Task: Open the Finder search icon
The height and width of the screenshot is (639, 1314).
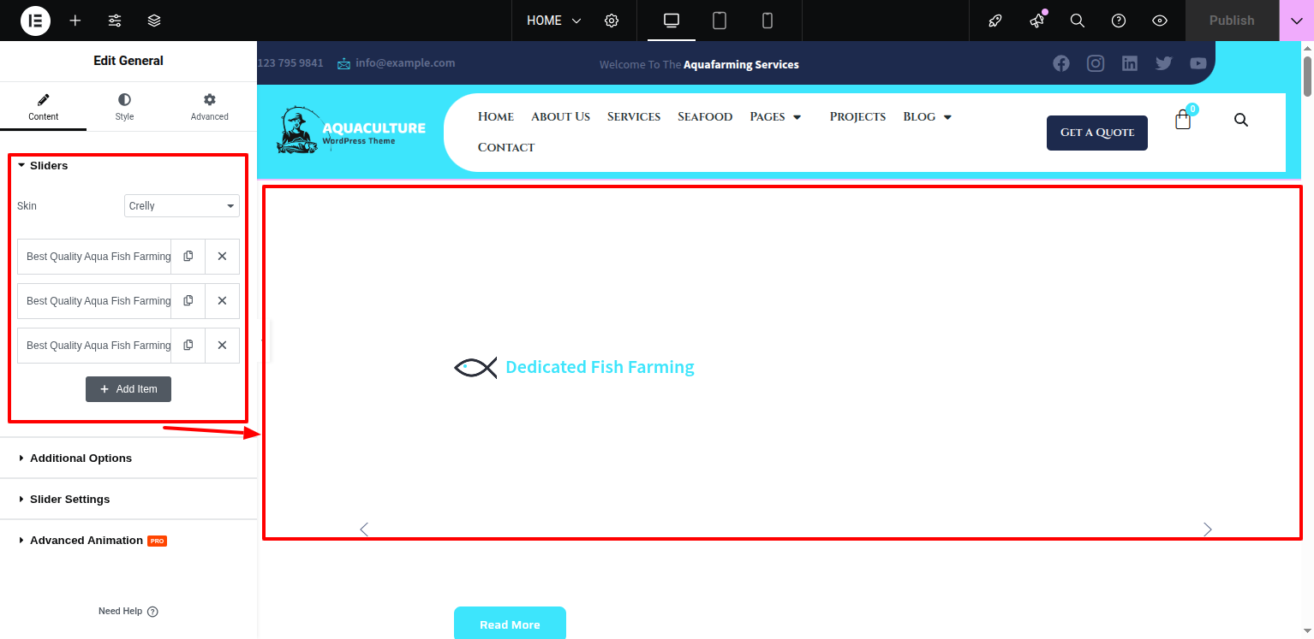Action: [x=1078, y=21]
